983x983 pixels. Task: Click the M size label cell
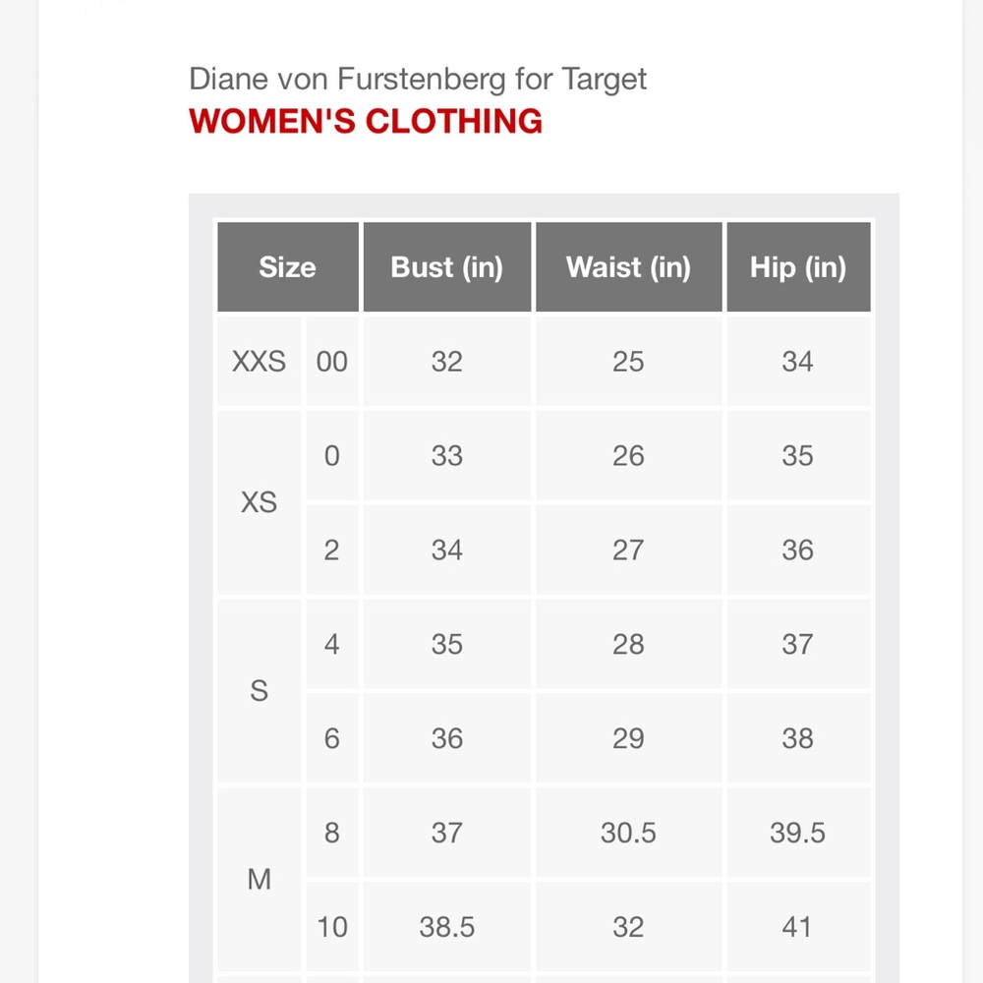(259, 880)
